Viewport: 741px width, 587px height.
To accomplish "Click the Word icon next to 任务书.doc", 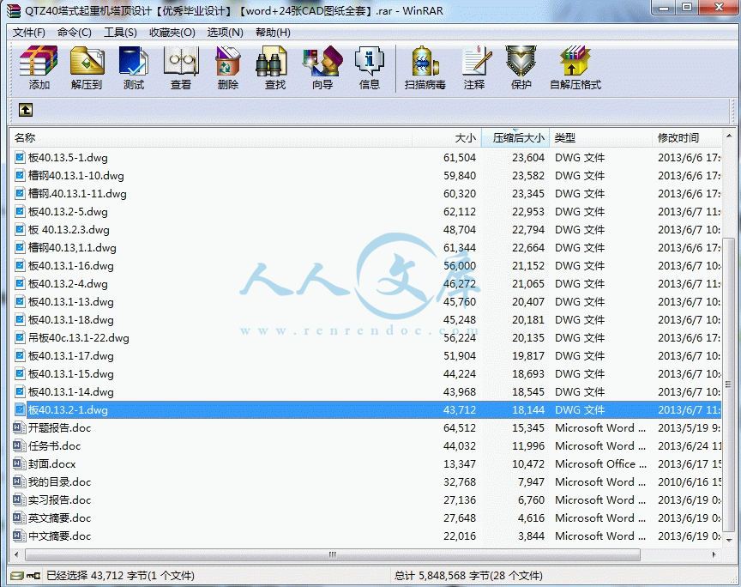I will (x=20, y=446).
